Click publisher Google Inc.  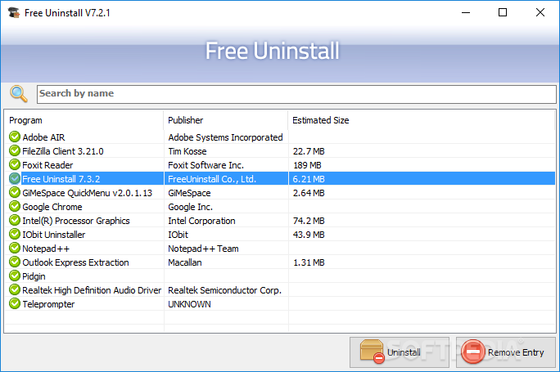(x=191, y=207)
